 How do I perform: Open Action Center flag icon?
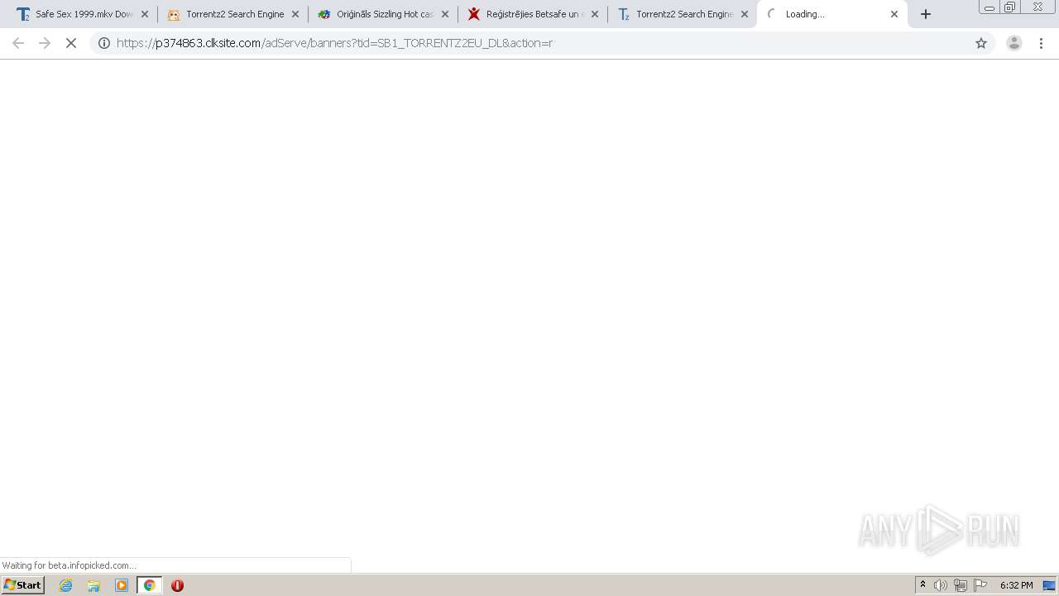(x=980, y=585)
